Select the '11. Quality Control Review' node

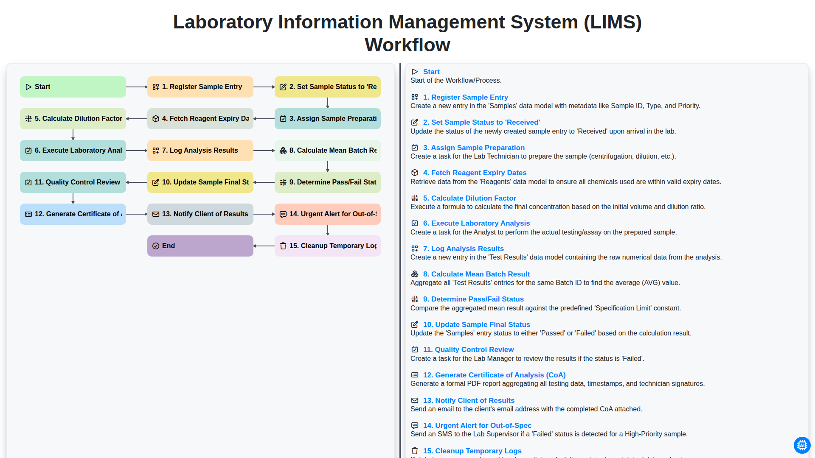click(73, 182)
